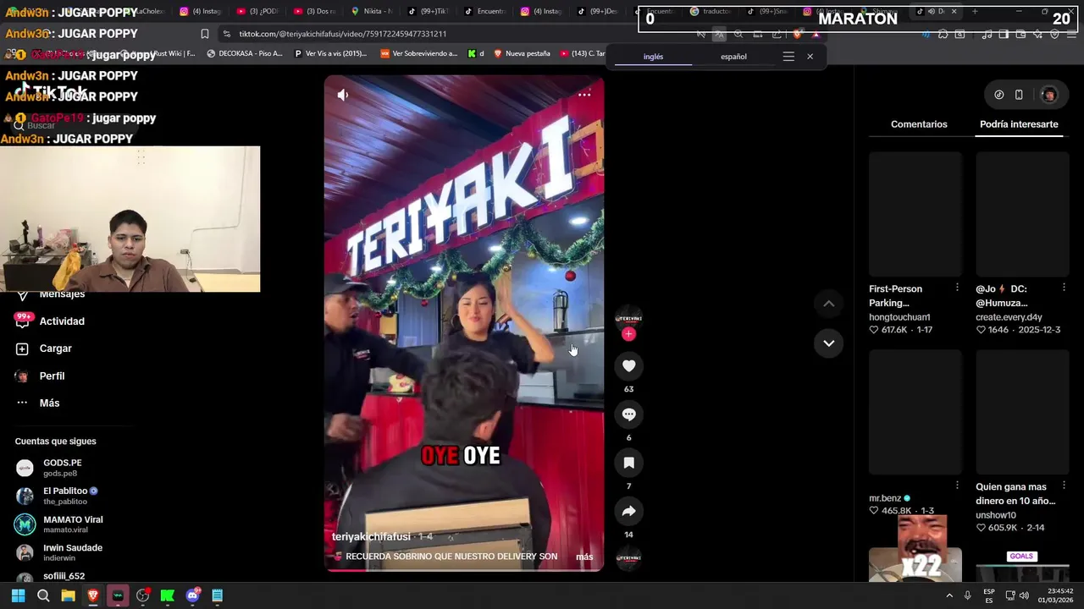The image size is (1084, 609).
Task: Open Discord from the taskbar
Action: pyautogui.click(x=192, y=595)
